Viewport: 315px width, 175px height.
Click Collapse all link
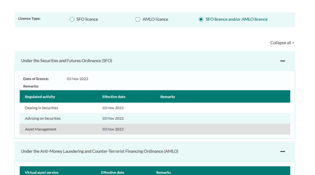(x=282, y=43)
